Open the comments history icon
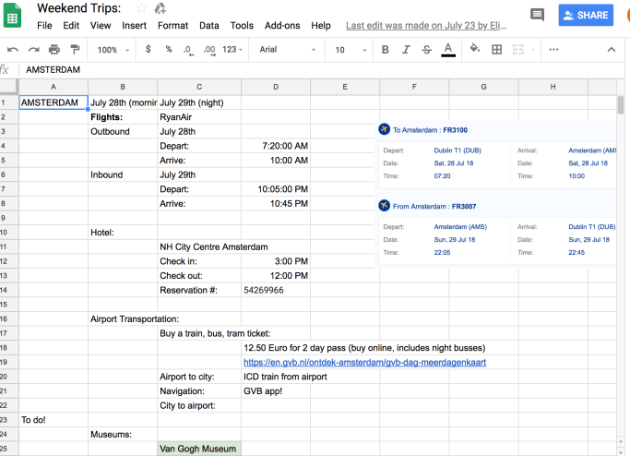This screenshot has width=630, height=456. (538, 15)
